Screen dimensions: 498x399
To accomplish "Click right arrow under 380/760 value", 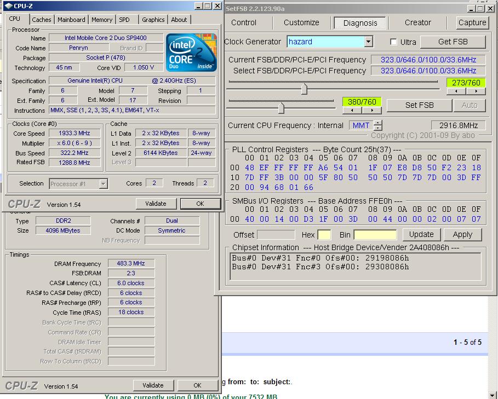I will click(371, 111).
